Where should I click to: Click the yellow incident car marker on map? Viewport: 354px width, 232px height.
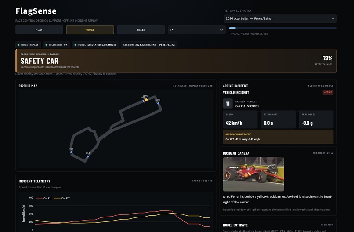[146, 100]
